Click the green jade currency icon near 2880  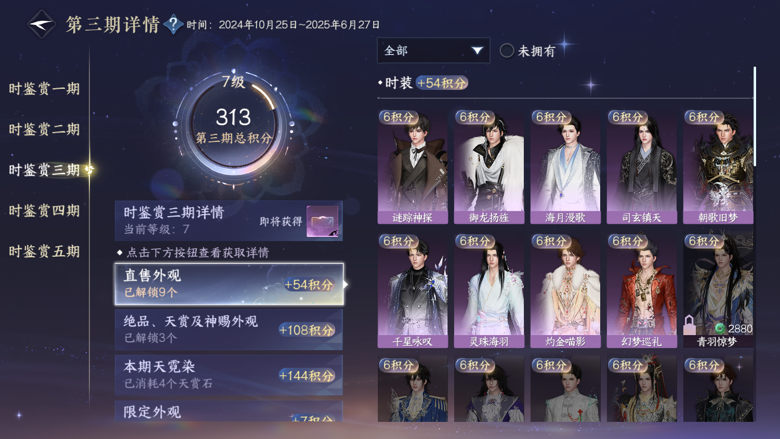click(x=720, y=328)
